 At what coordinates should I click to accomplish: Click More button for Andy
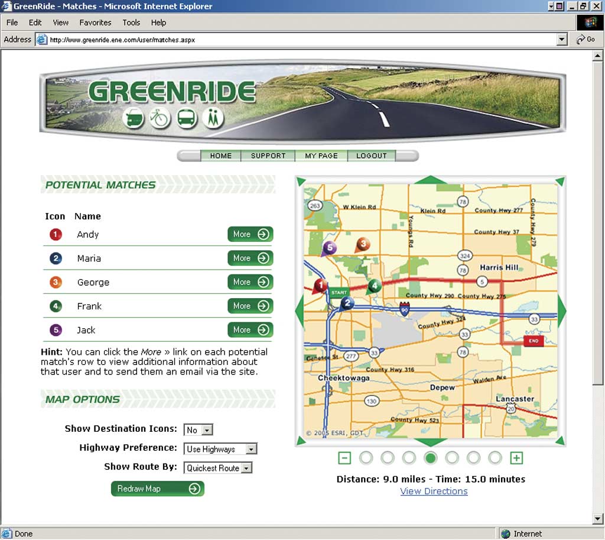pyautogui.click(x=251, y=234)
